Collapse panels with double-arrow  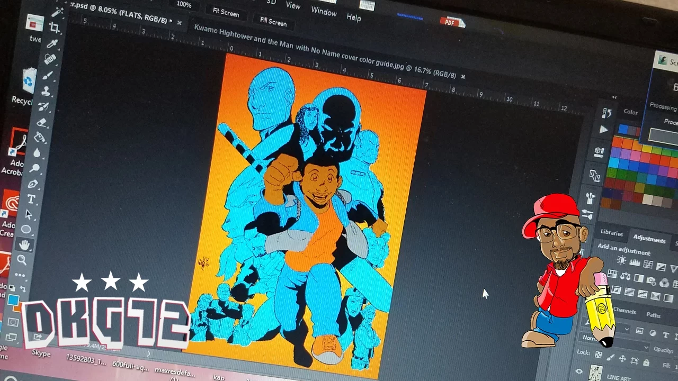pyautogui.click(x=615, y=97)
